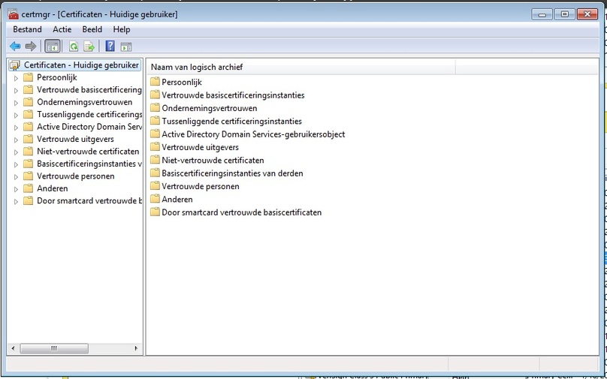
Task: Go back with the blue arrow
Action: click(15, 47)
